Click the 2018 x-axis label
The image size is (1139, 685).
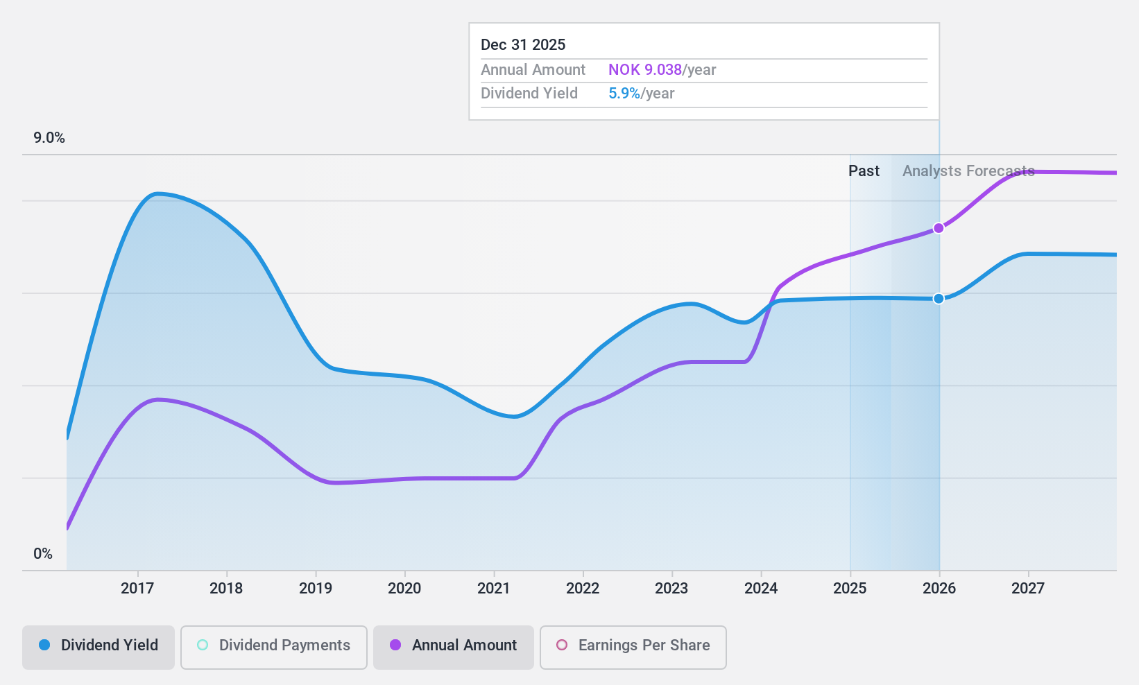(226, 589)
